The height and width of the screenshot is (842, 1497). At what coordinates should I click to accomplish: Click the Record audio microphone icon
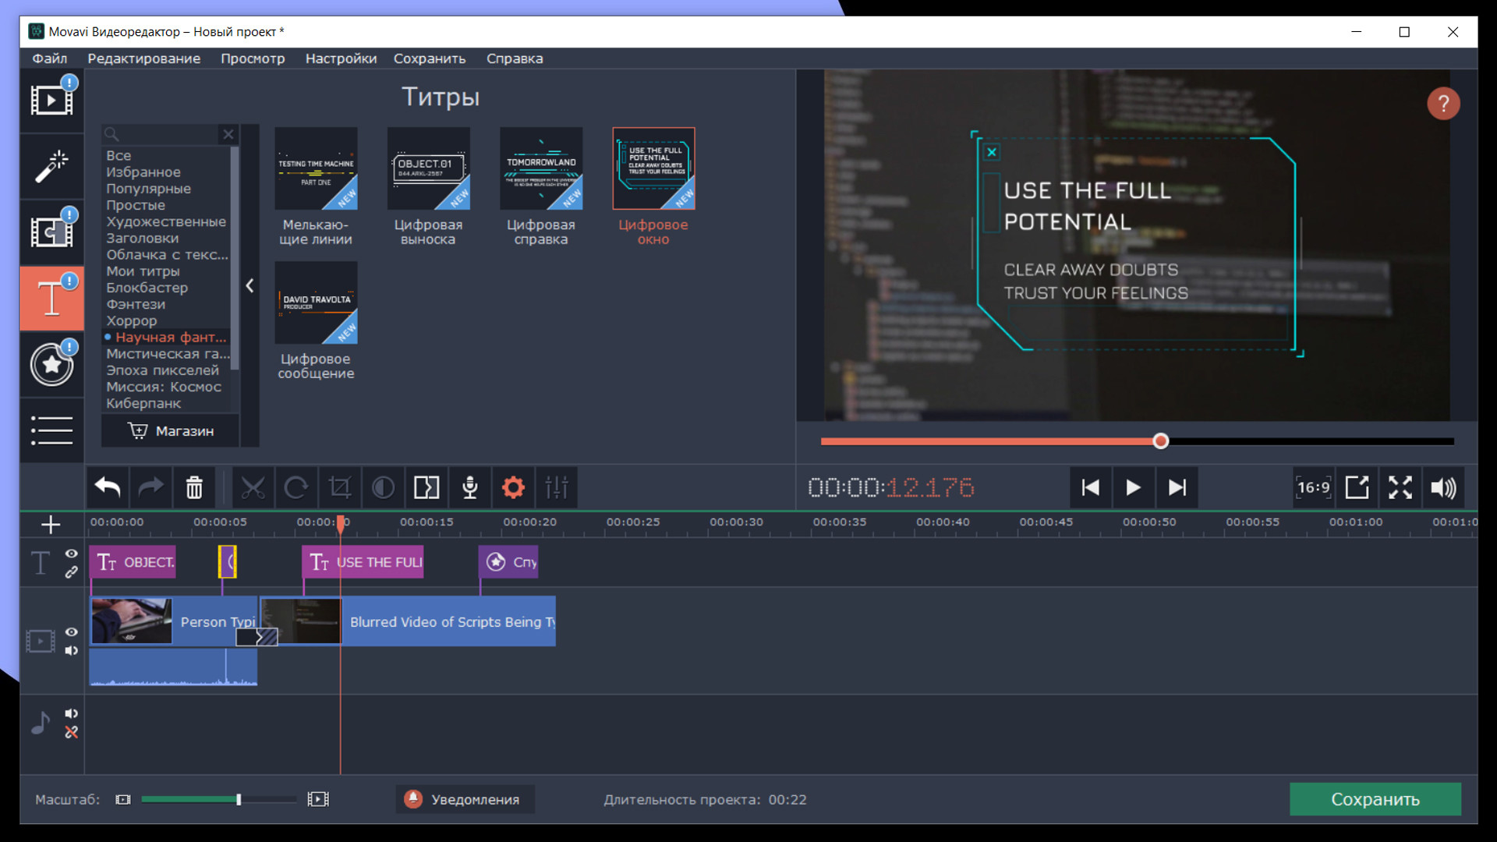[469, 488]
